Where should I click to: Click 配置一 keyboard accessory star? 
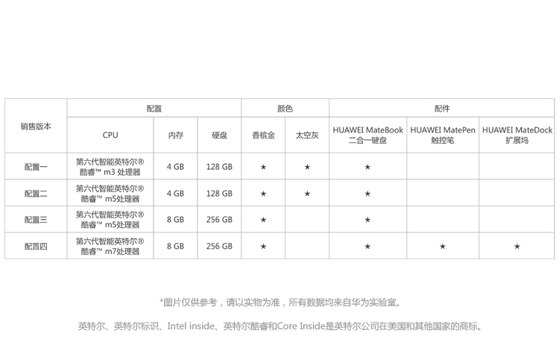[x=367, y=167]
